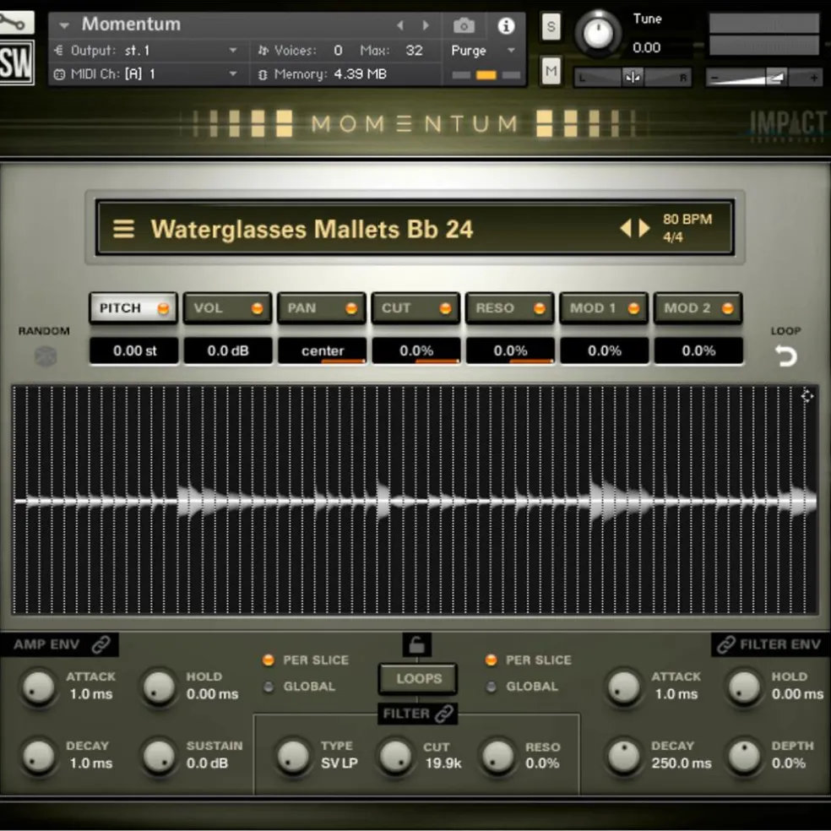Show instrument info with the i icon
831x831 pixels.
click(x=506, y=24)
